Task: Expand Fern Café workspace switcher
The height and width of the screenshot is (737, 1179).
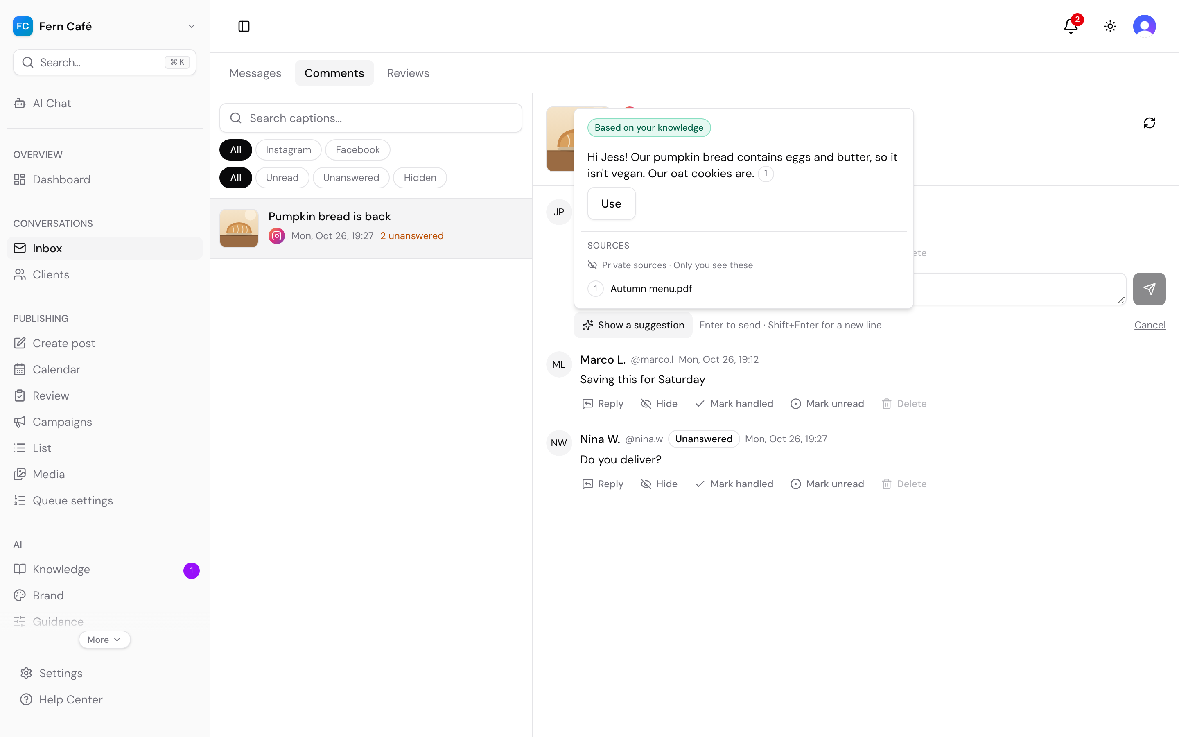Action: 104,26
